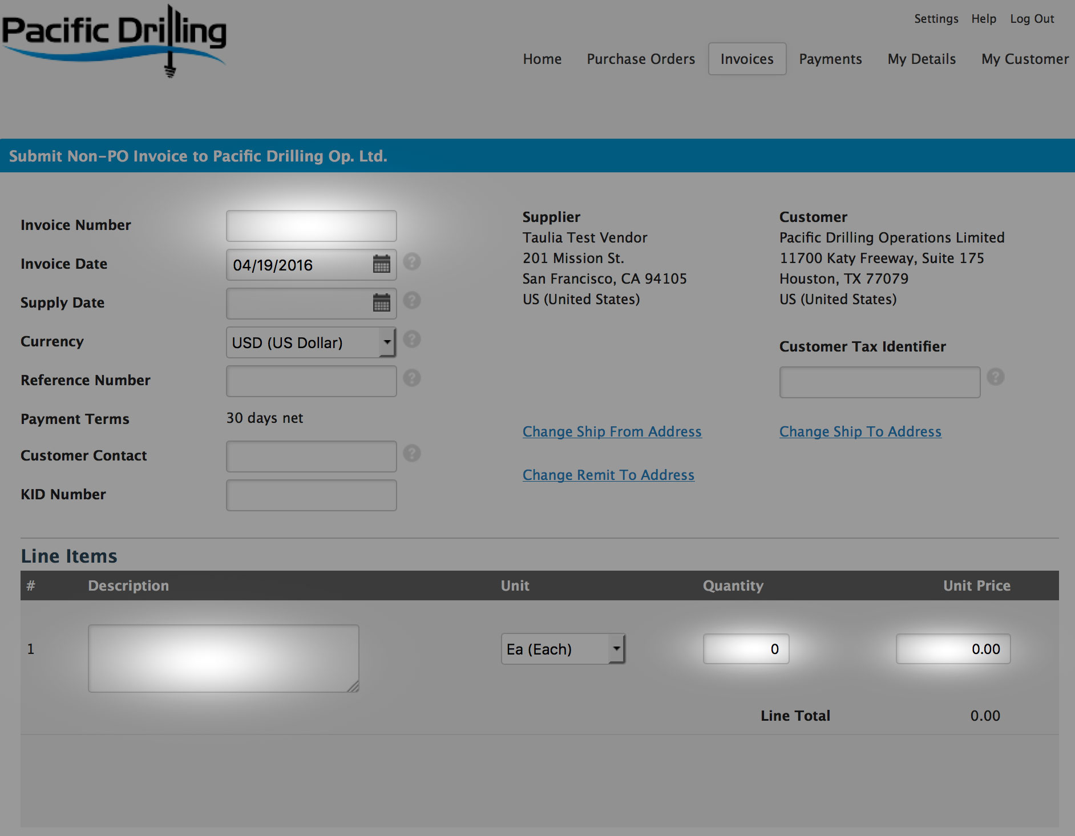Open the My Customer tab
This screenshot has width=1075, height=836.
point(1025,59)
